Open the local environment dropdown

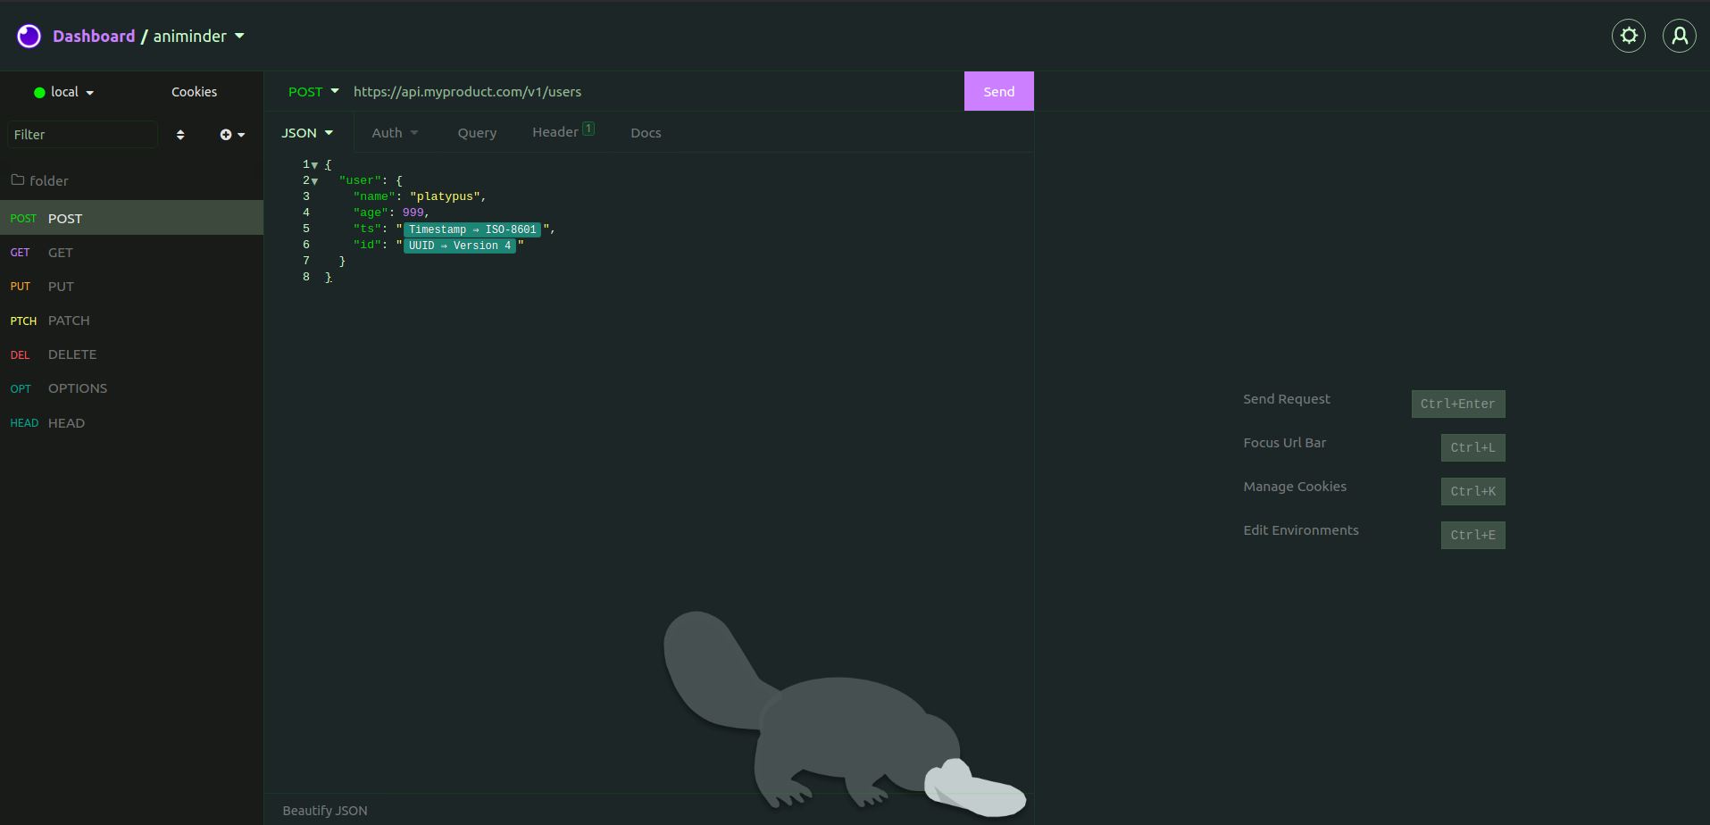tap(64, 92)
